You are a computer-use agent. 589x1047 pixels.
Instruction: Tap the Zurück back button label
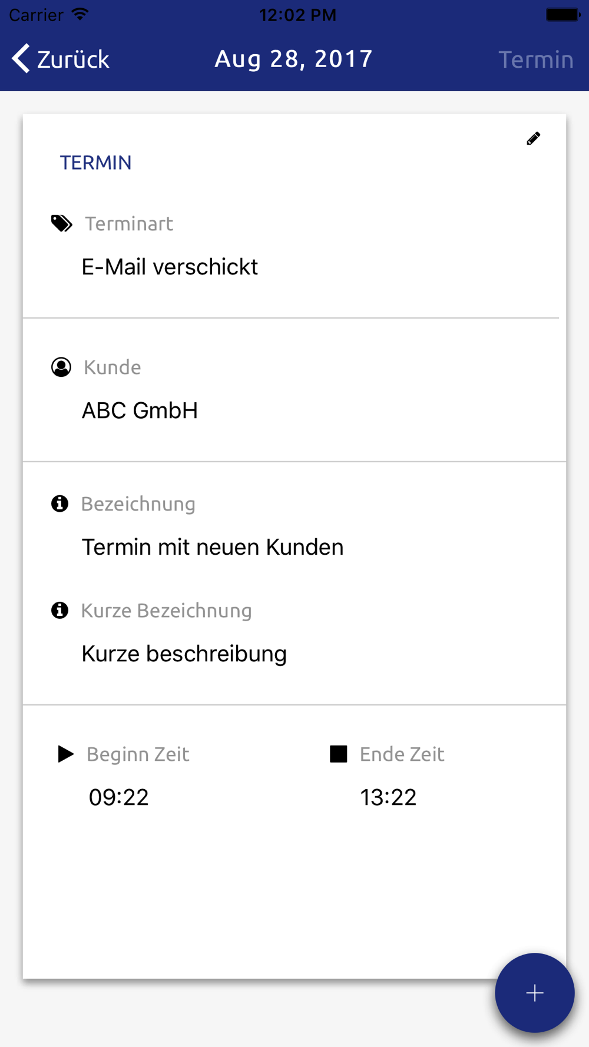(73, 59)
